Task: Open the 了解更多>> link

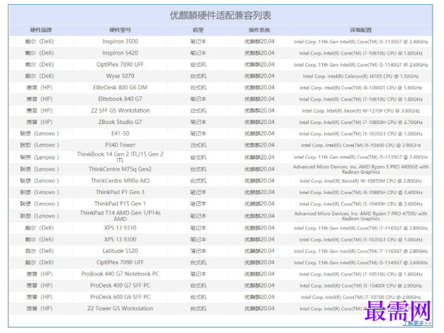Action: 417,323
